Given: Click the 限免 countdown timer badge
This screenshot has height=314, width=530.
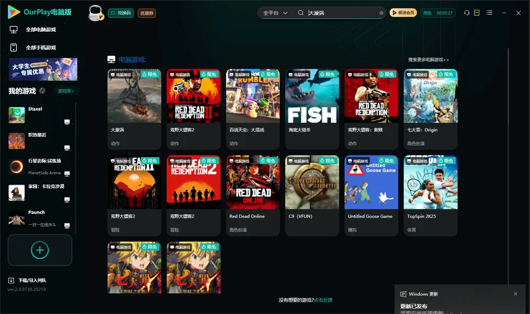Looking at the screenshot, I should [438, 13].
